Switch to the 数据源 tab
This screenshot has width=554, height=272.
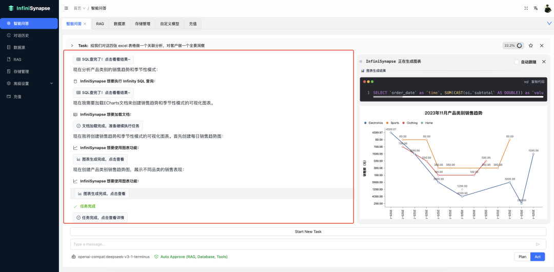pyautogui.click(x=120, y=24)
